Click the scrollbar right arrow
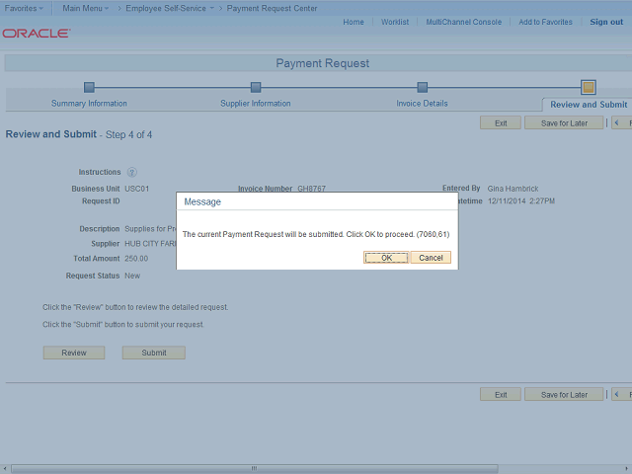 626,469
